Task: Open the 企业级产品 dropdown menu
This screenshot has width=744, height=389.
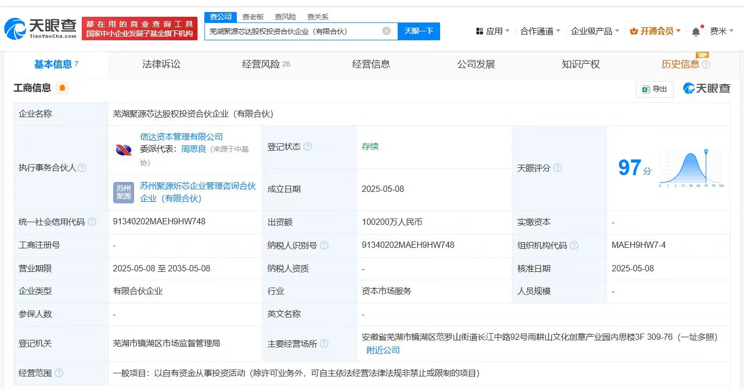Action: click(595, 31)
